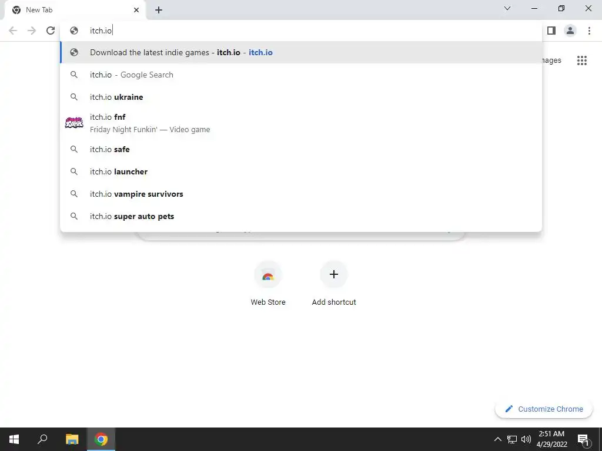The height and width of the screenshot is (451, 602).
Task: Open Windows taskbar search
Action: pyautogui.click(x=42, y=439)
